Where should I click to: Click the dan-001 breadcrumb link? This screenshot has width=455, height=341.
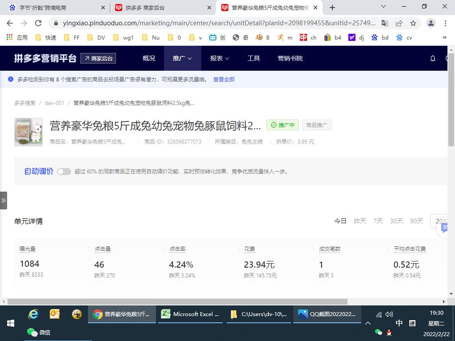[x=54, y=103]
